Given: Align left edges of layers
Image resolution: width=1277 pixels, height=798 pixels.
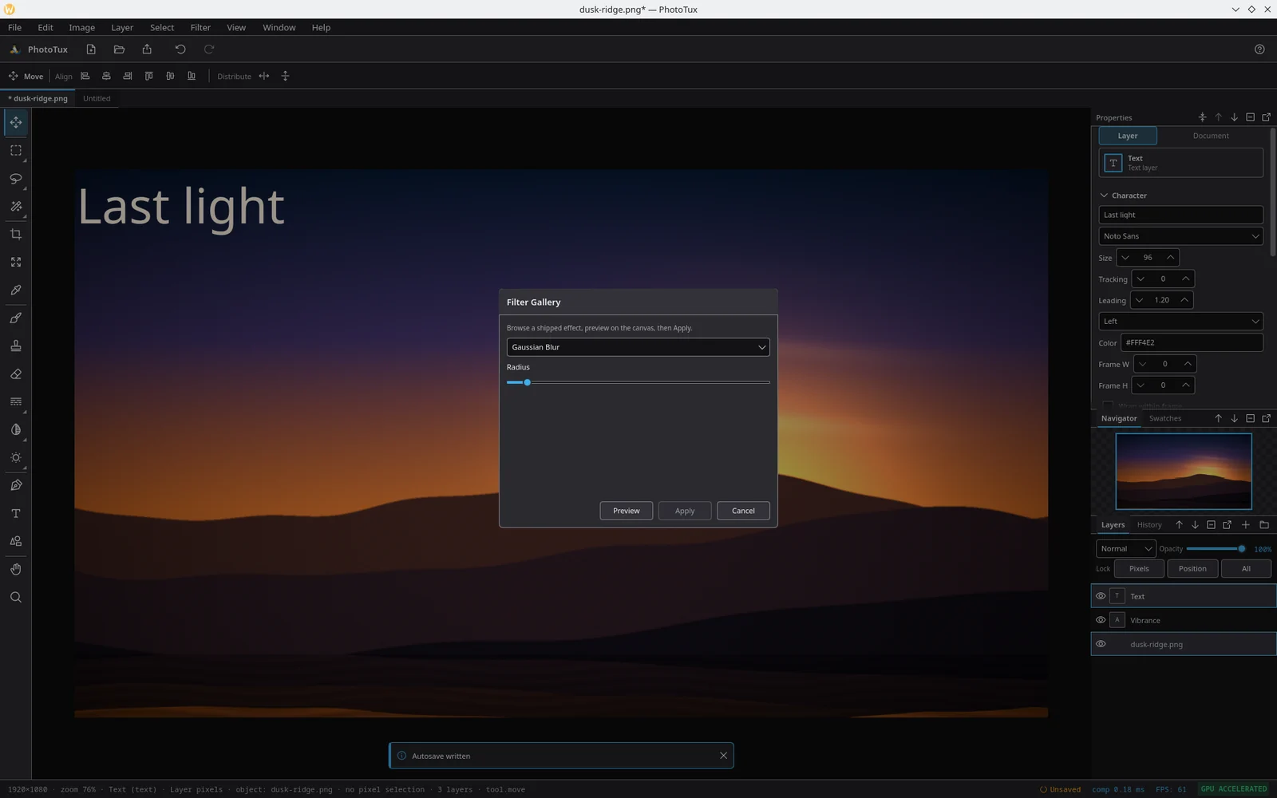Looking at the screenshot, I should [85, 77].
